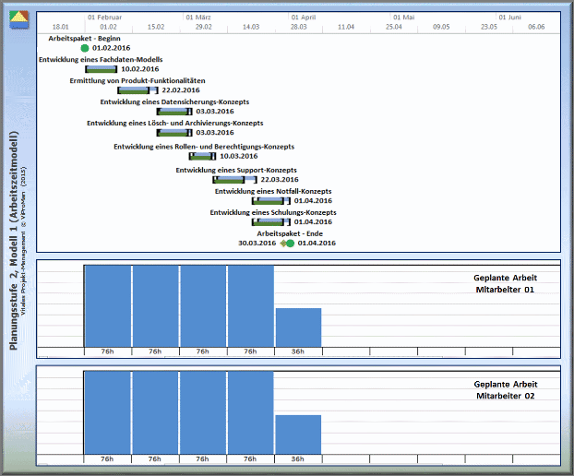Select the Lösch- und Archivierungs-Konzepts Gantt bar
The height and width of the screenshot is (476, 574).
[x=174, y=133]
